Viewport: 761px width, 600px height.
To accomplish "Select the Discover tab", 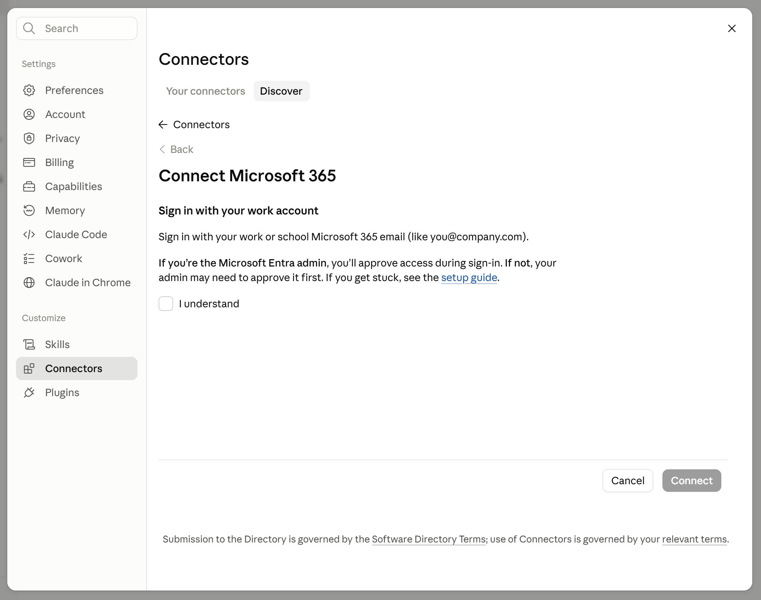I will [282, 91].
